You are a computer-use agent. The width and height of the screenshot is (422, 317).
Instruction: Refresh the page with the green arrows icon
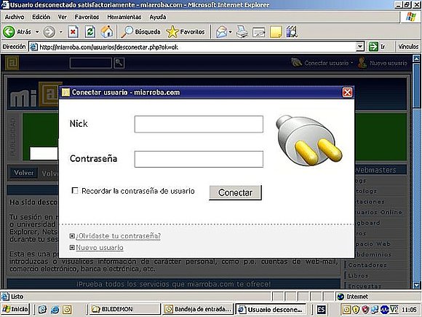(x=90, y=32)
